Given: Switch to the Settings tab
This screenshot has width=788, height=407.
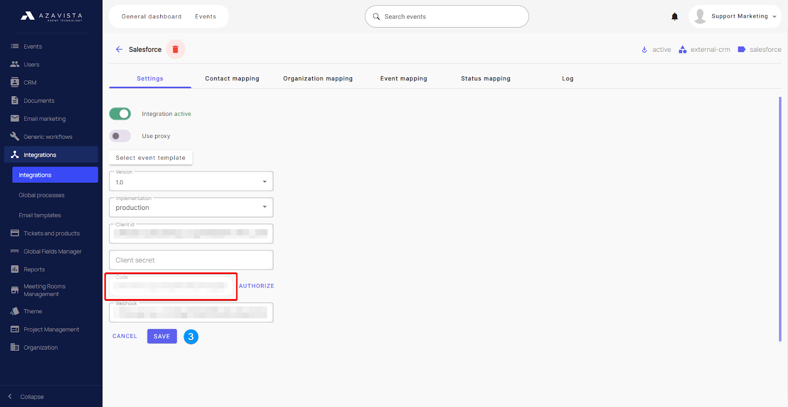Looking at the screenshot, I should point(150,78).
